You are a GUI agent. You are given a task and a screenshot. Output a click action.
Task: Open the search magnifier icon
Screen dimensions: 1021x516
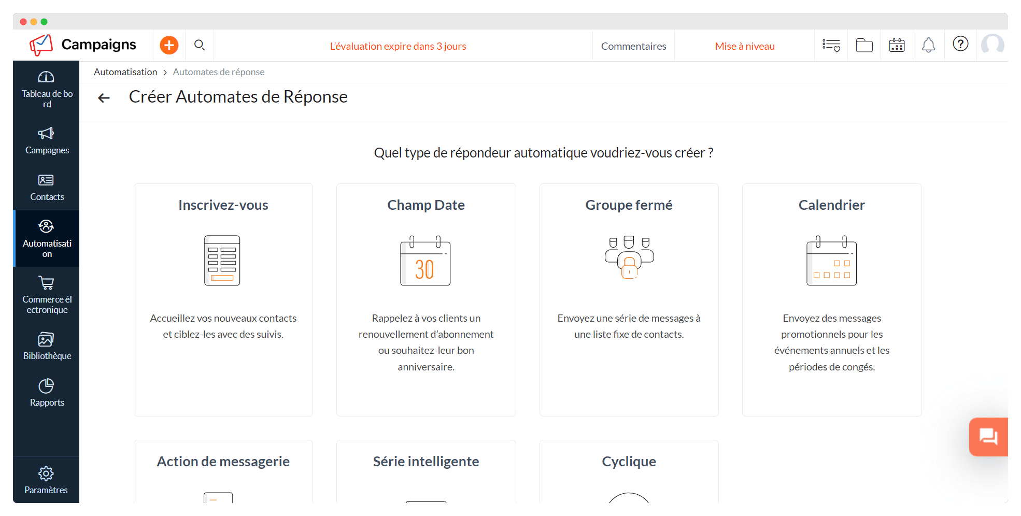200,46
